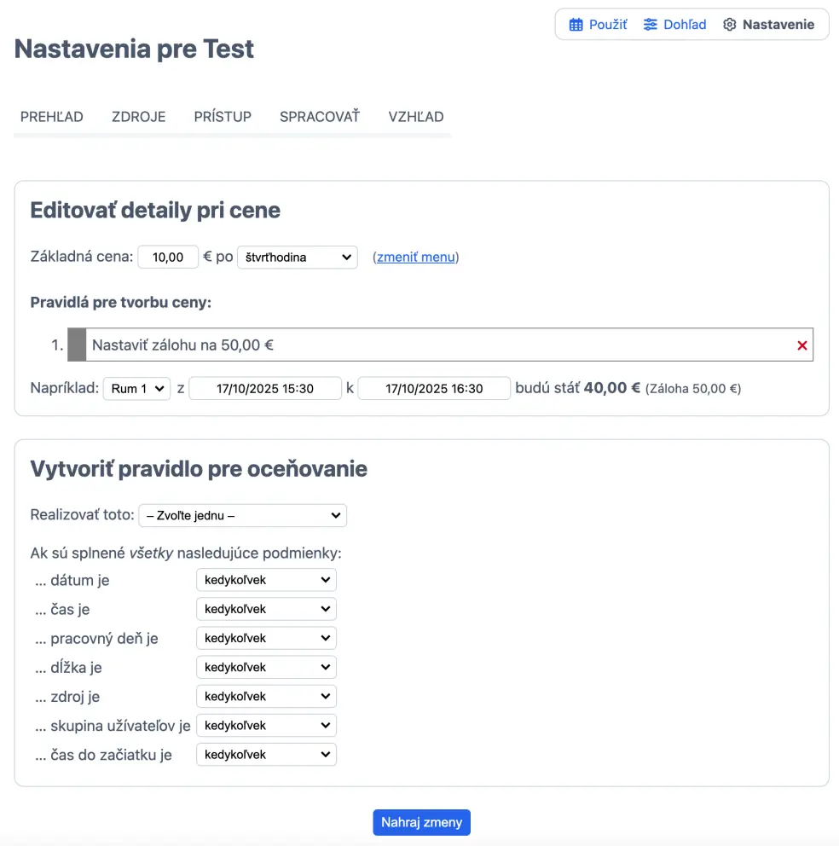Click the Základná cena input field

click(168, 257)
